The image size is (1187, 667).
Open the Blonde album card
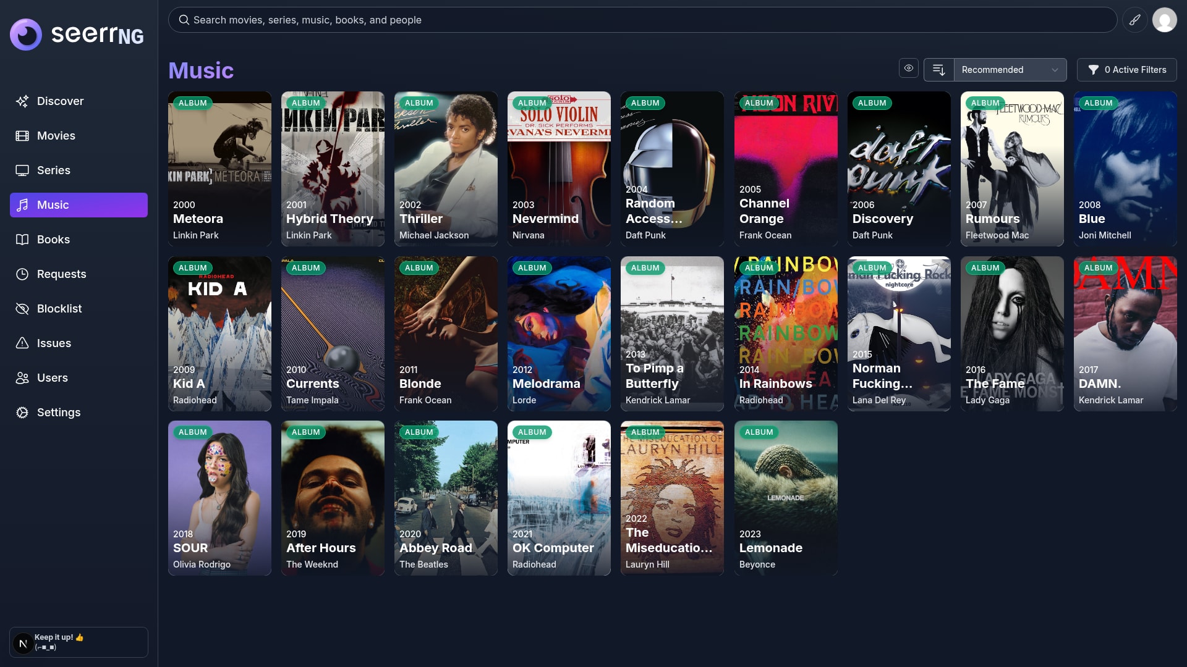tap(446, 334)
